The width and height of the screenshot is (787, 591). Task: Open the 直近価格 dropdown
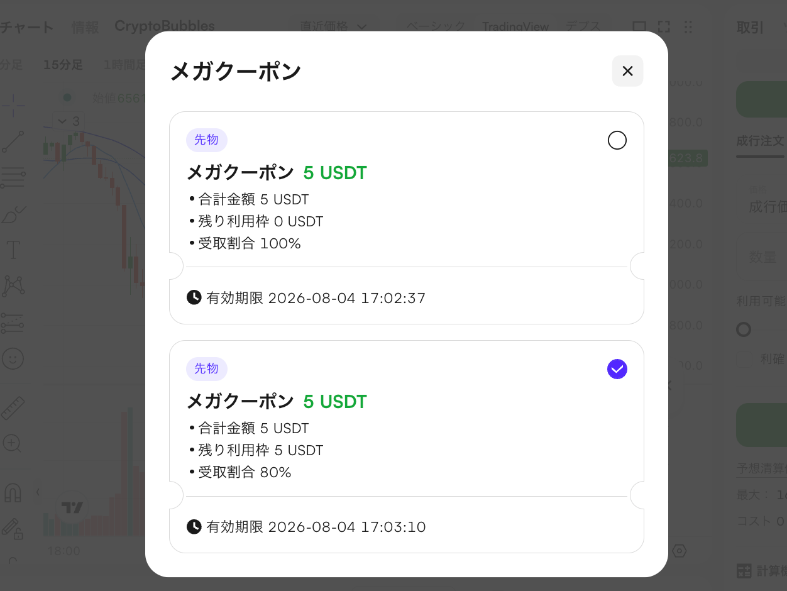[x=333, y=26]
